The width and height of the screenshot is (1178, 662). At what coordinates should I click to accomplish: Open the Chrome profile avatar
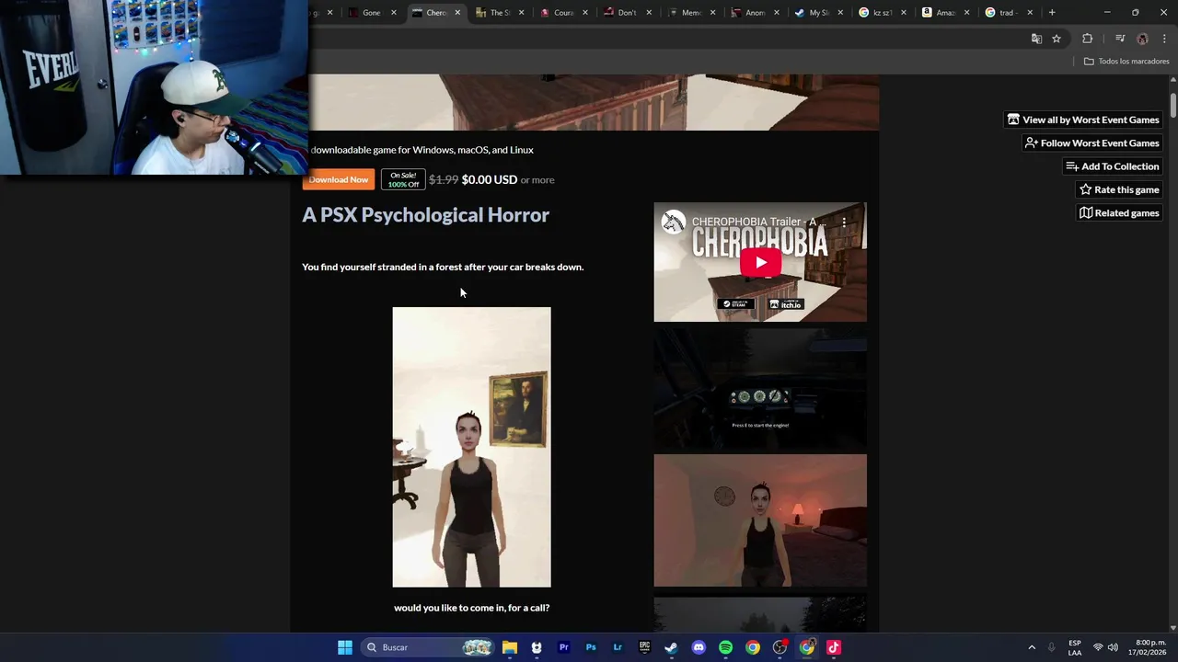click(1142, 39)
